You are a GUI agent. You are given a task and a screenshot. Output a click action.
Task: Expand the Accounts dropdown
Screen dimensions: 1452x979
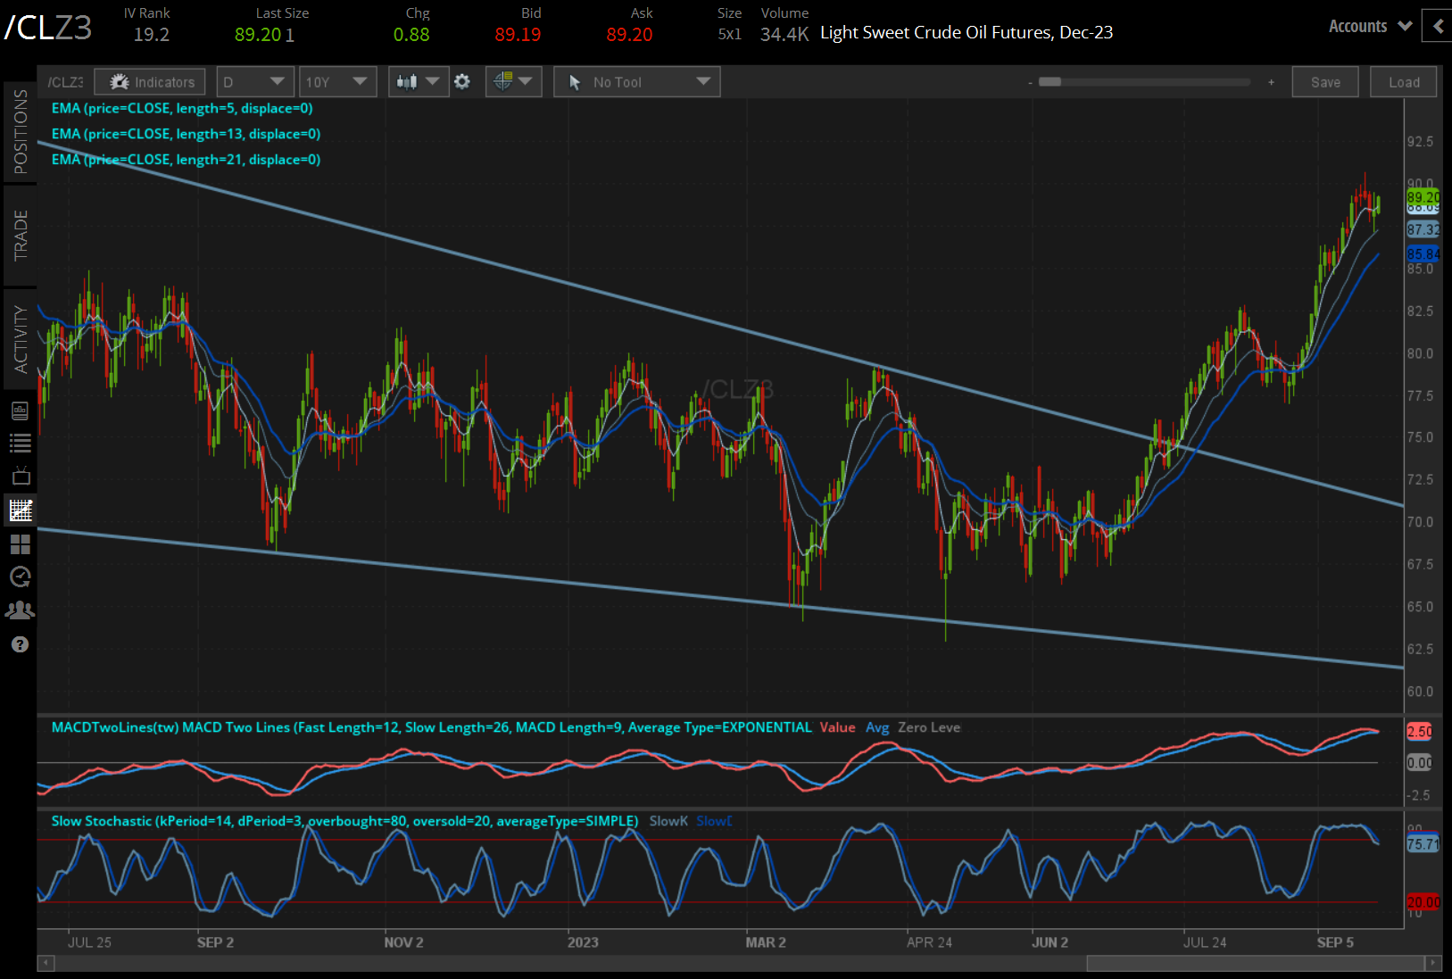pyautogui.click(x=1370, y=27)
